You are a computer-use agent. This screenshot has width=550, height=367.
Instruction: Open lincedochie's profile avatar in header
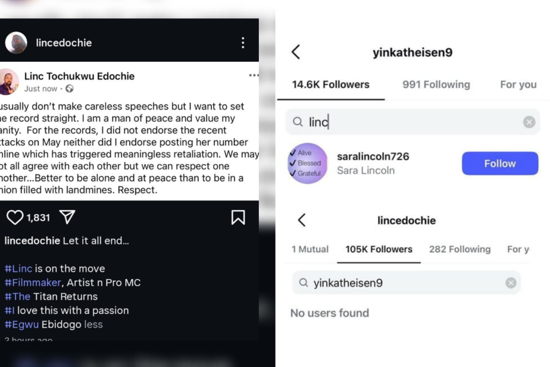[16, 43]
